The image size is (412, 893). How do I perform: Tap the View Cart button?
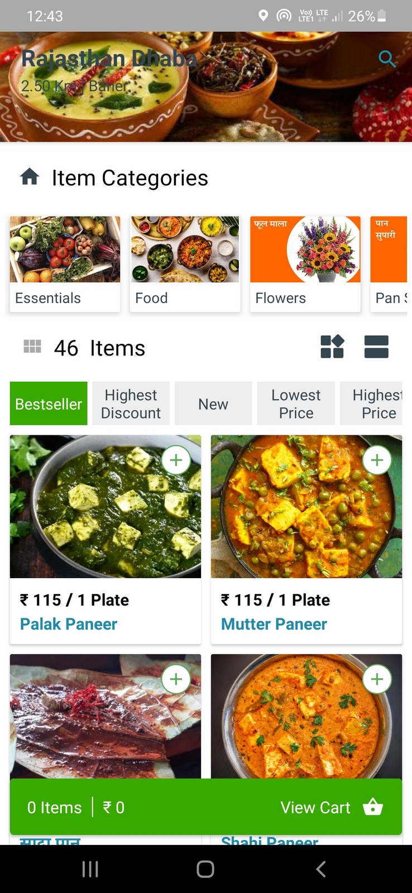point(315,808)
